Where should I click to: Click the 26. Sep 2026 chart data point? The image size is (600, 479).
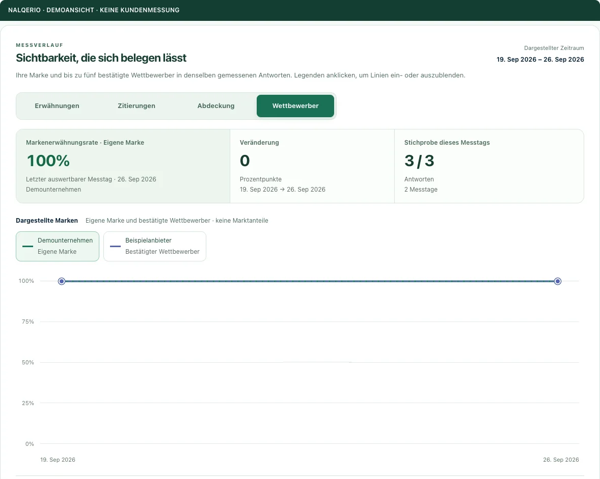point(558,281)
